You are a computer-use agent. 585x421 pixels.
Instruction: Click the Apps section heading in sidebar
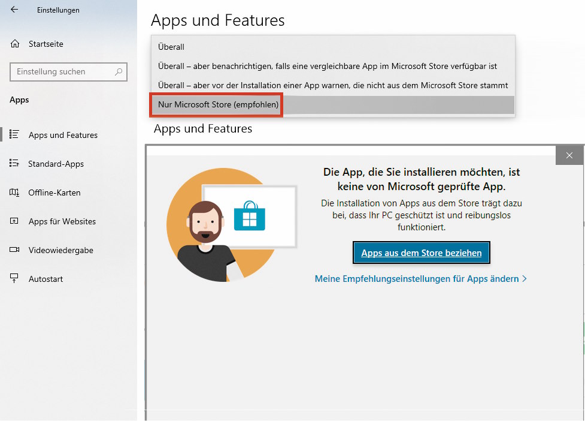click(19, 100)
